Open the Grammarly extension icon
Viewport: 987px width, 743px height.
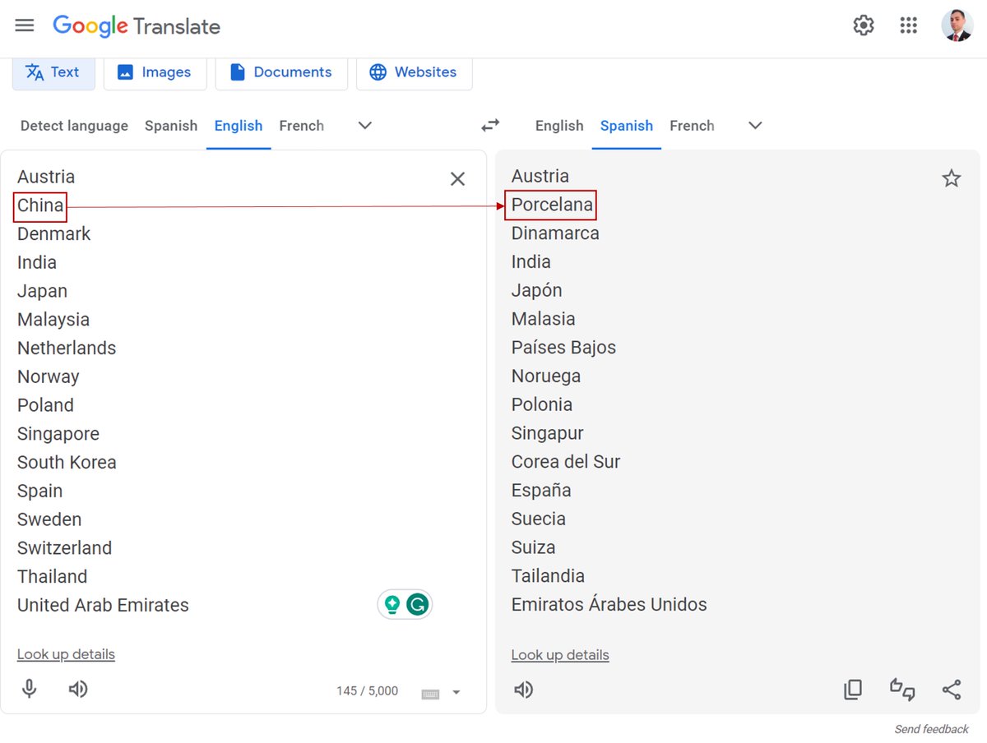point(418,605)
